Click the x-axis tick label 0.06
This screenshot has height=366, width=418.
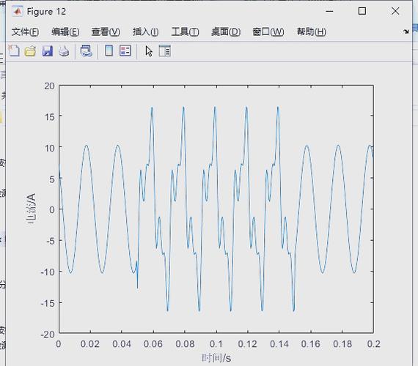153,344
